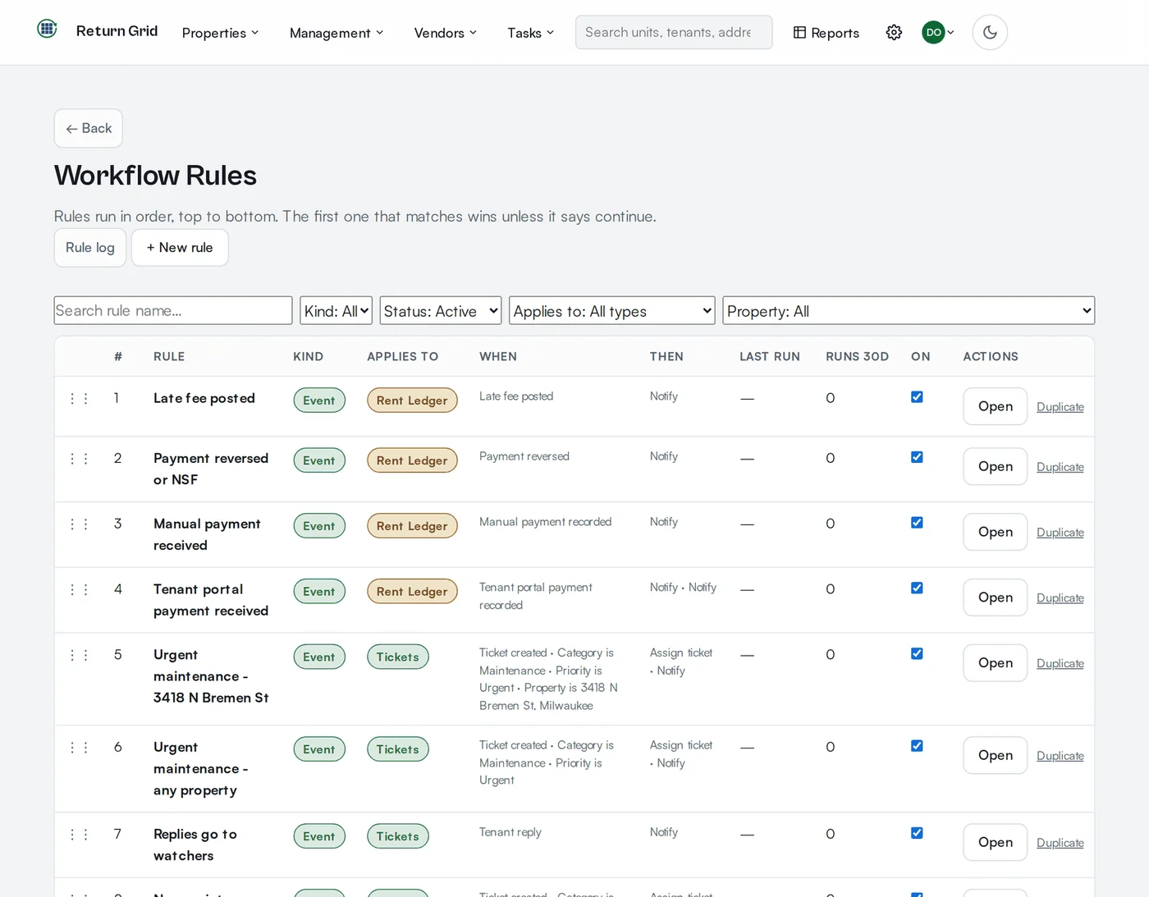This screenshot has height=897, width=1149.
Task: Open the Late fee posted rule
Action: pos(996,406)
